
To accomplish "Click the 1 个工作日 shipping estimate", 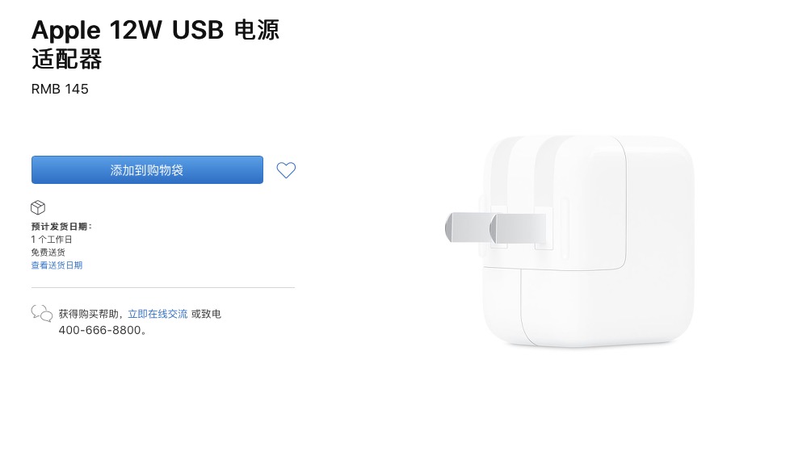I will point(52,239).
